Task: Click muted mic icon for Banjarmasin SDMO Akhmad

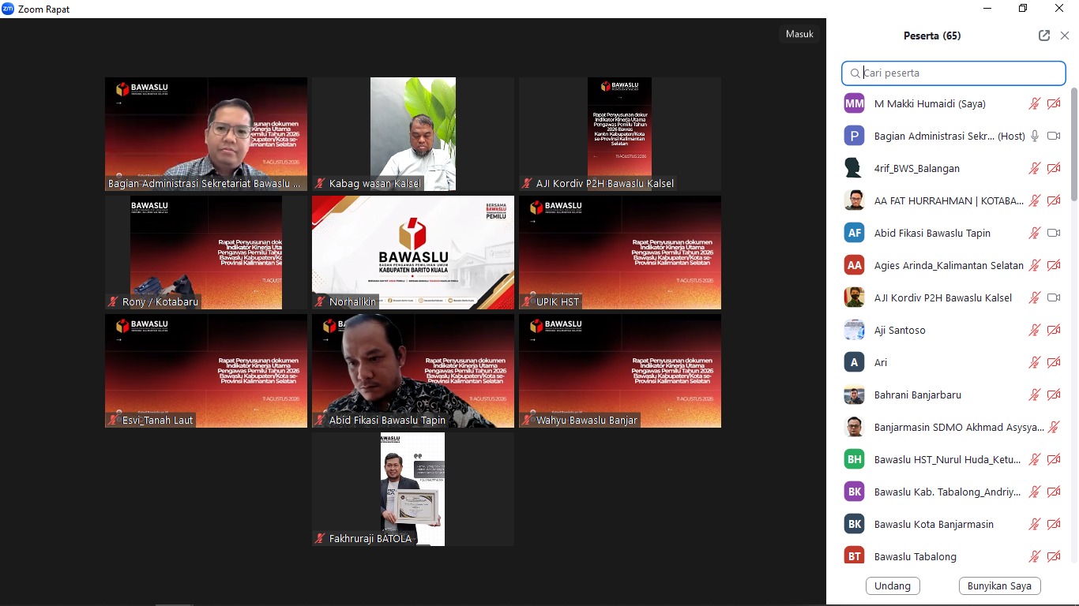Action: pos(1054,427)
